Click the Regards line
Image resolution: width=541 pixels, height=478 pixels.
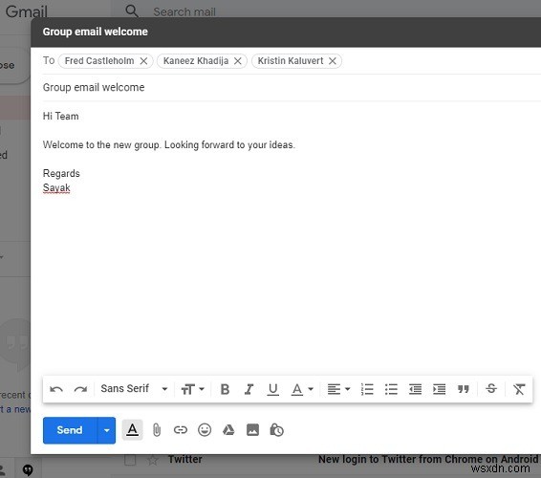tap(61, 173)
